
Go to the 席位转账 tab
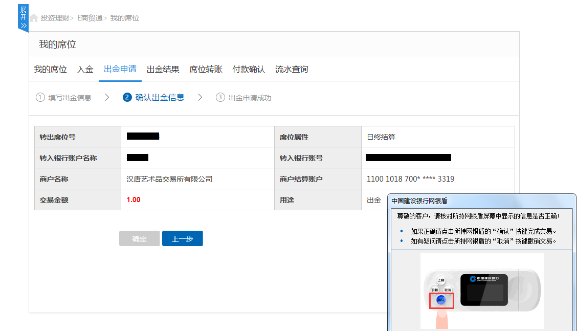pyautogui.click(x=206, y=69)
